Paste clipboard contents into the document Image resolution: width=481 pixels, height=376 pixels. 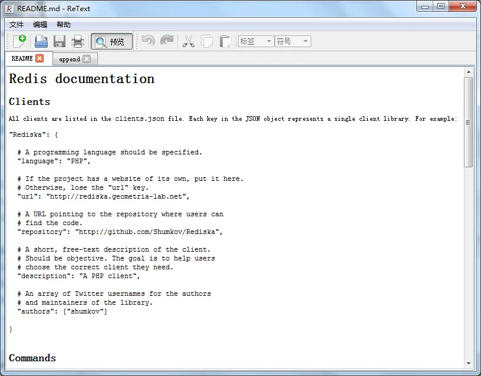click(x=225, y=41)
